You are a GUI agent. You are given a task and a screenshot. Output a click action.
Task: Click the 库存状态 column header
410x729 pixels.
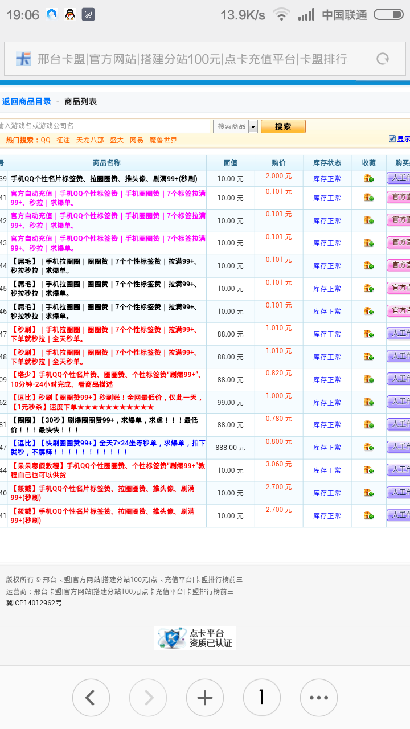pyautogui.click(x=327, y=163)
